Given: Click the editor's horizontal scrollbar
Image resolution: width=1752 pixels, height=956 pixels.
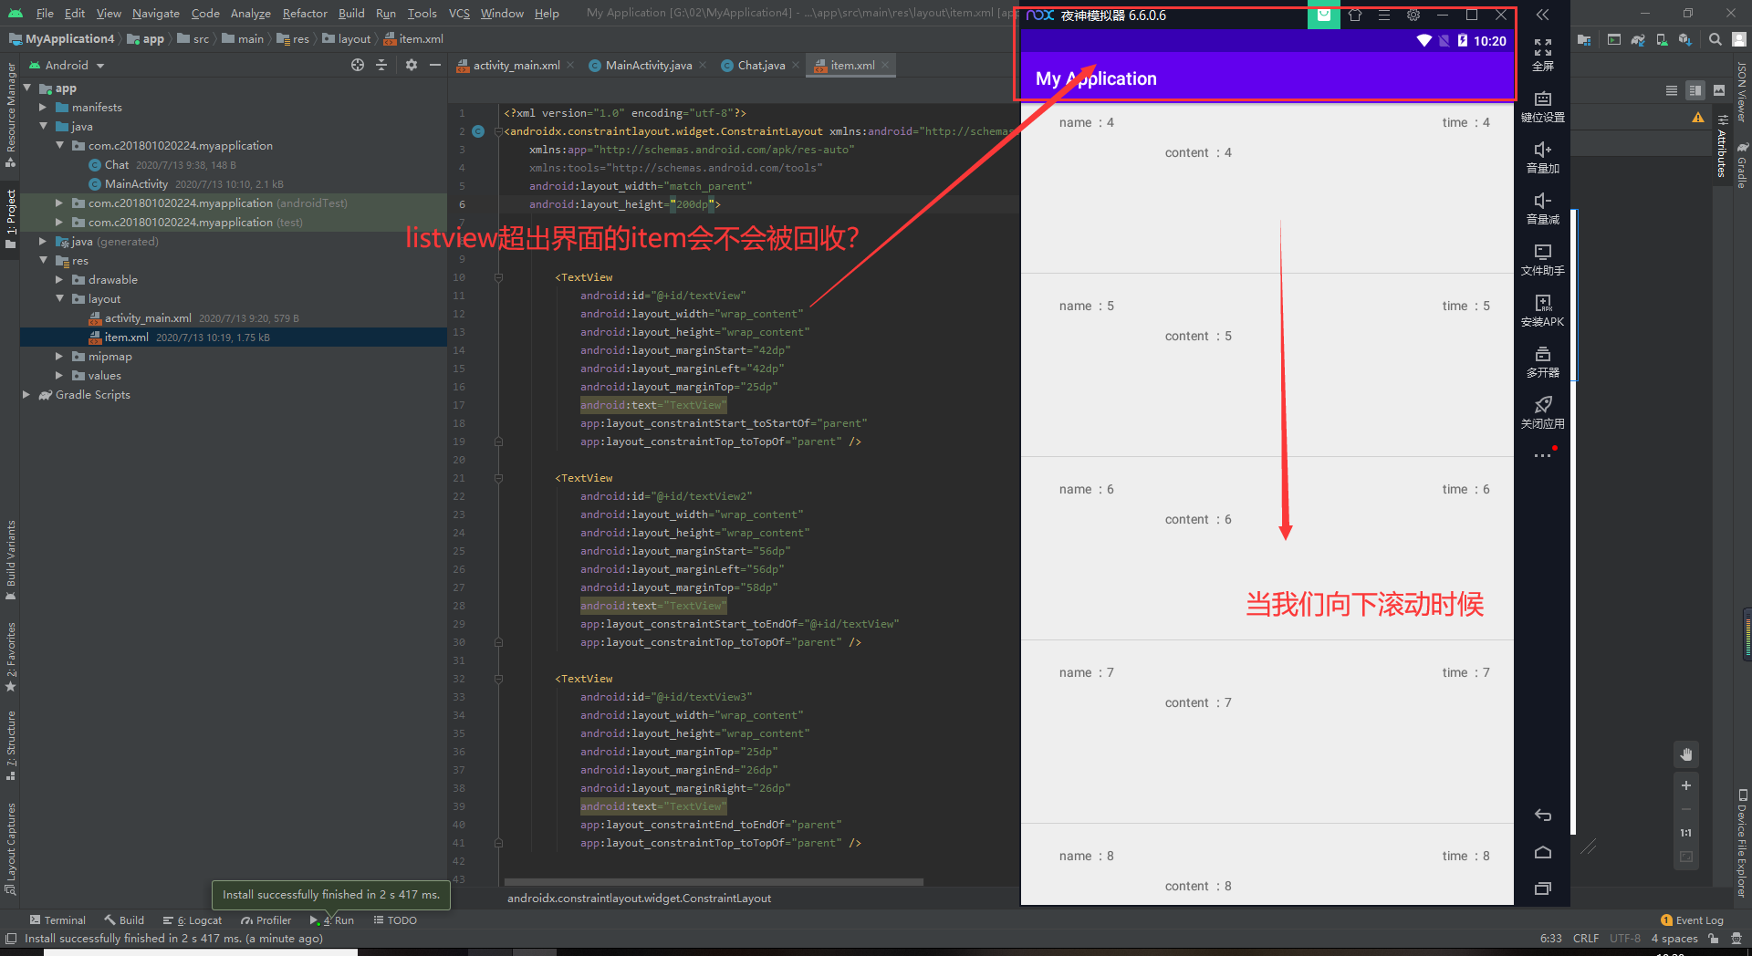Looking at the screenshot, I should click(712, 882).
